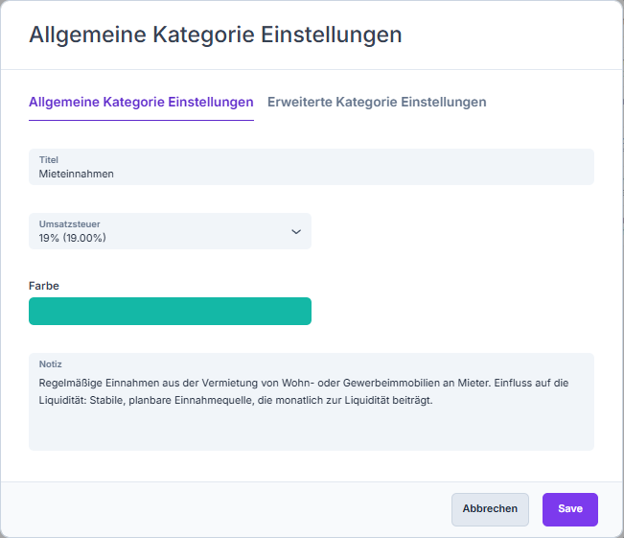Click the dialog heading Allgemeine Kategorie Einstellungen
624x538 pixels.
pos(216,35)
